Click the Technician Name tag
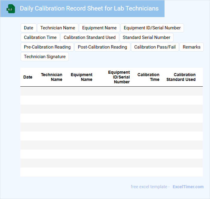The width and height of the screenshot is (210, 199). point(58,28)
